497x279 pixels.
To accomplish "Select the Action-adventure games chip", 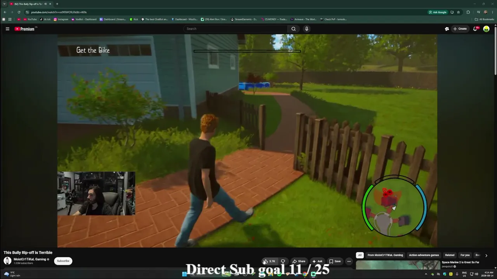I will tap(424, 255).
